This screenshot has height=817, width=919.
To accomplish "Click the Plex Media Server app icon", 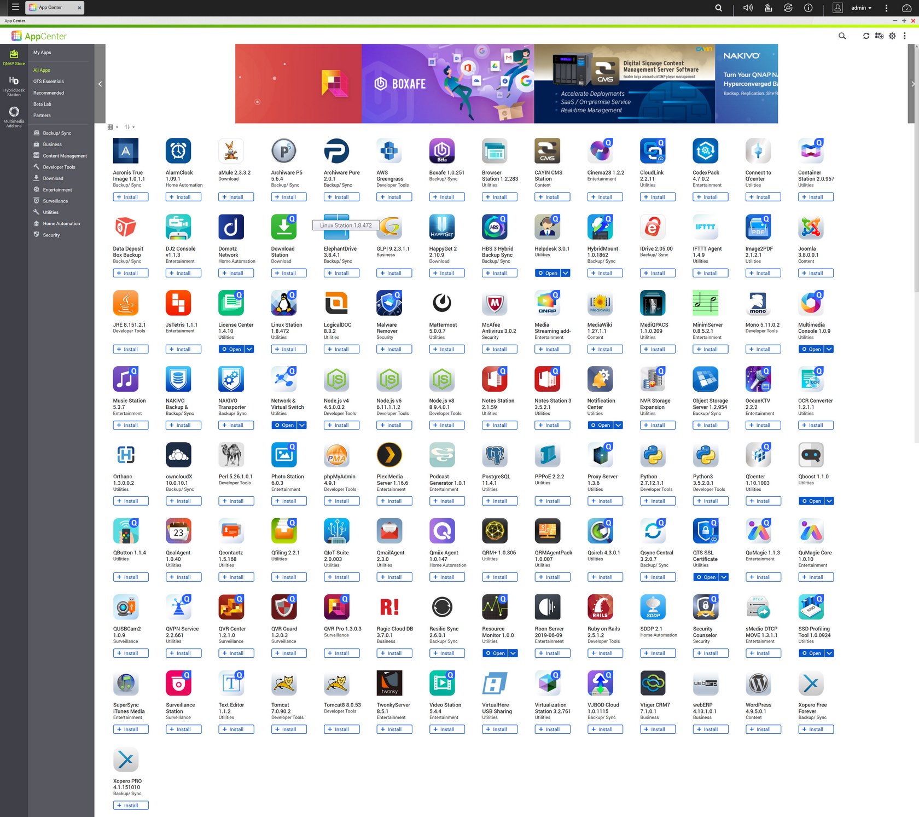I will tap(389, 455).
